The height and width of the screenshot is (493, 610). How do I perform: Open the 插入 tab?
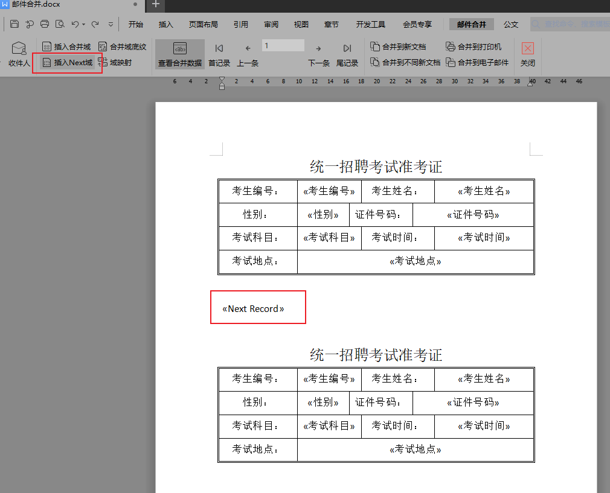pyautogui.click(x=165, y=25)
